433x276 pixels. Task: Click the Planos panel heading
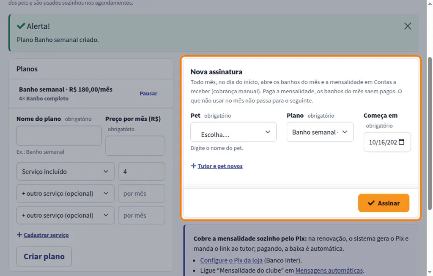tap(27, 69)
